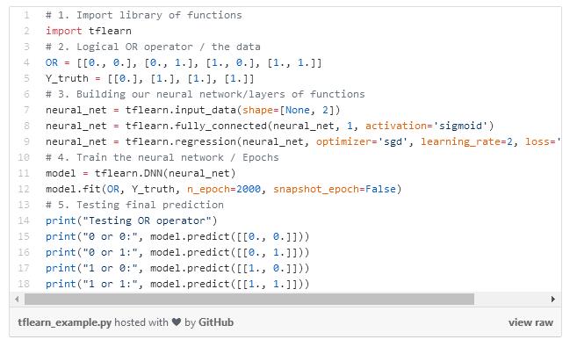
Task: Click line number 7 in gutter
Action: point(26,110)
